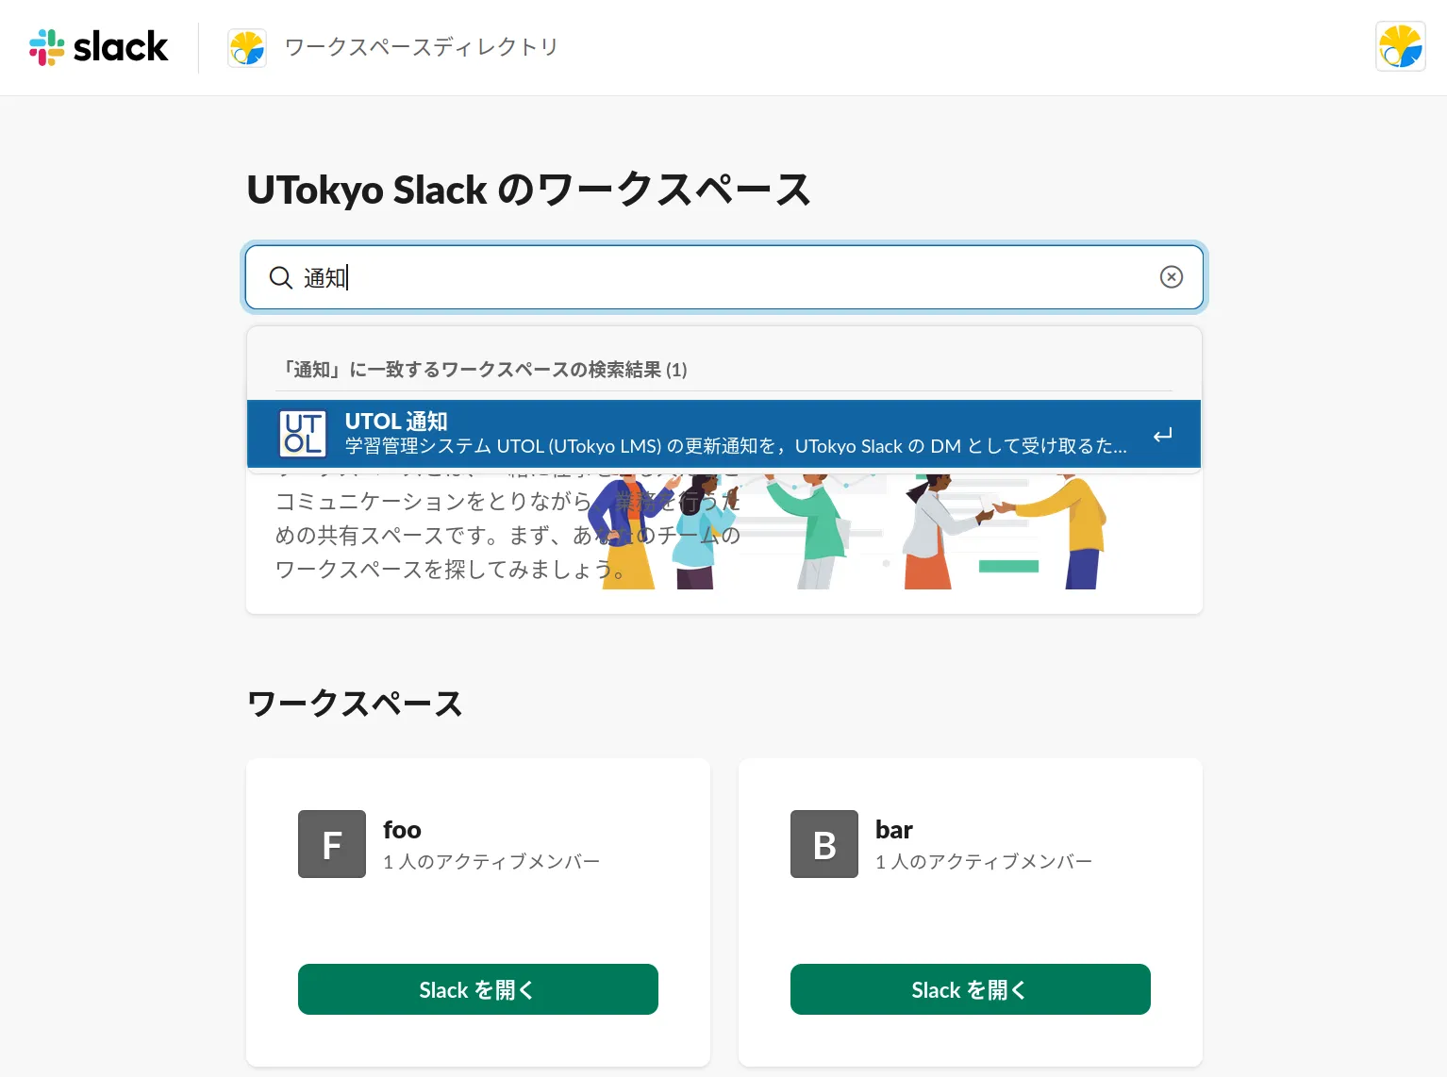Open Slack for the foo workspace
The image size is (1447, 1077).
478,989
